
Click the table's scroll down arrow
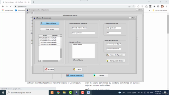[x=61, y=59]
